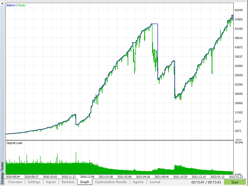This screenshot has width=248, height=186.
Task: Open the Optimization Results tab
Action: (x=111, y=182)
